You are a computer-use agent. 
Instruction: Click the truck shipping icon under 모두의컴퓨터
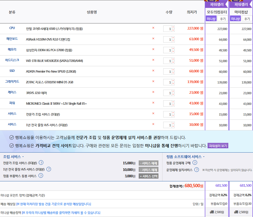tap(212, 212)
